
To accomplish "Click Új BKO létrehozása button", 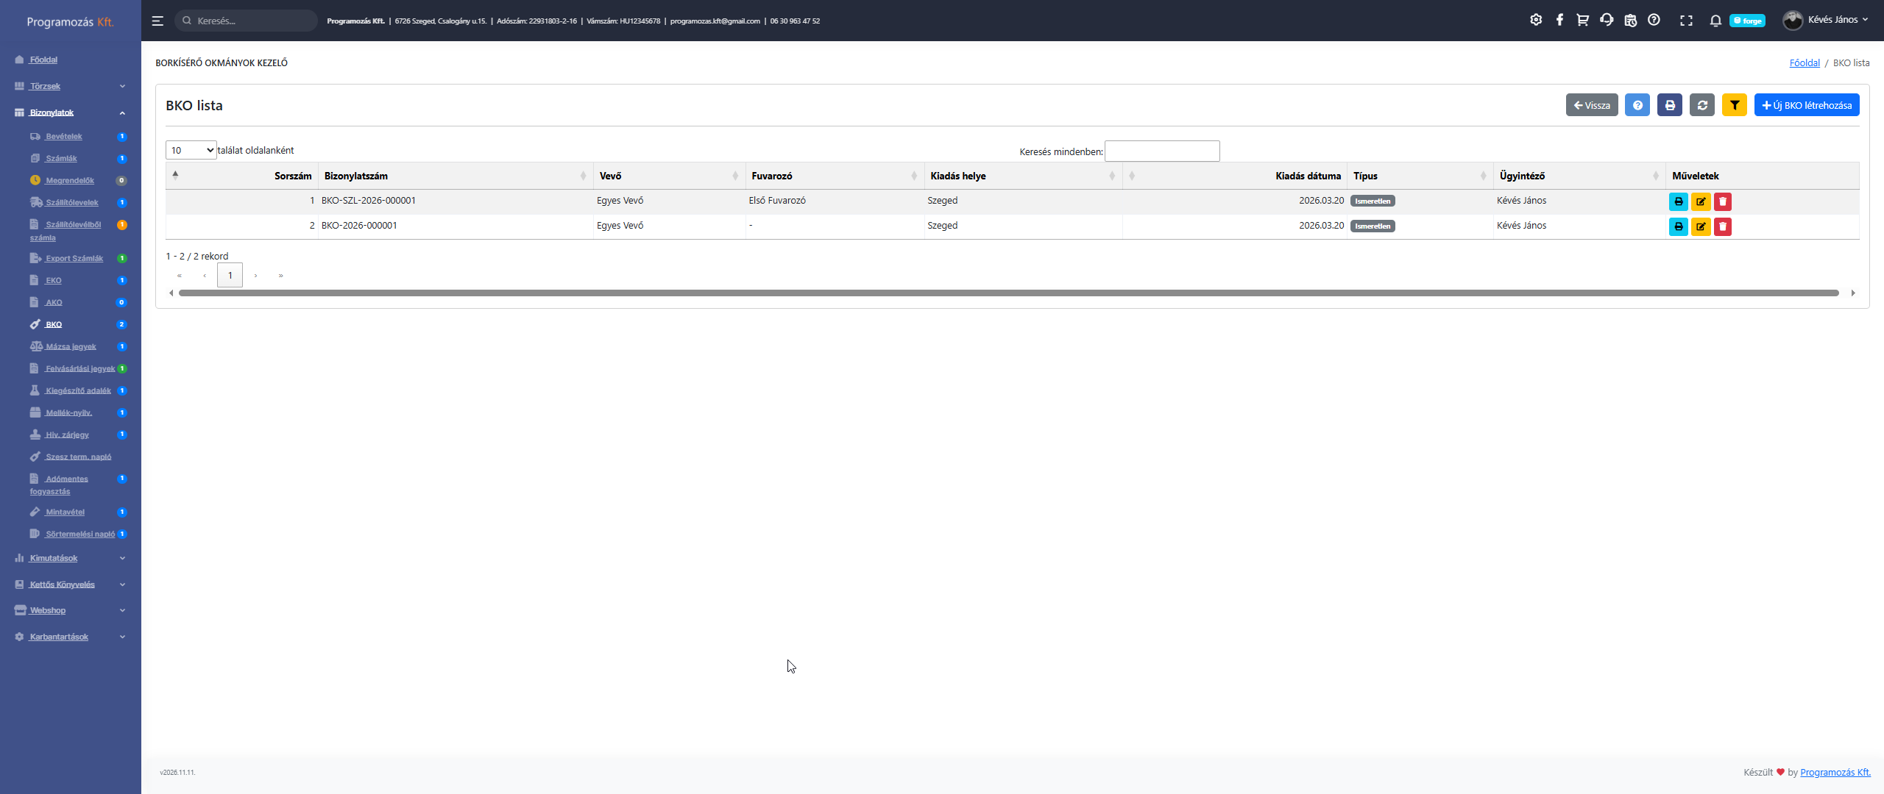I will (x=1806, y=105).
